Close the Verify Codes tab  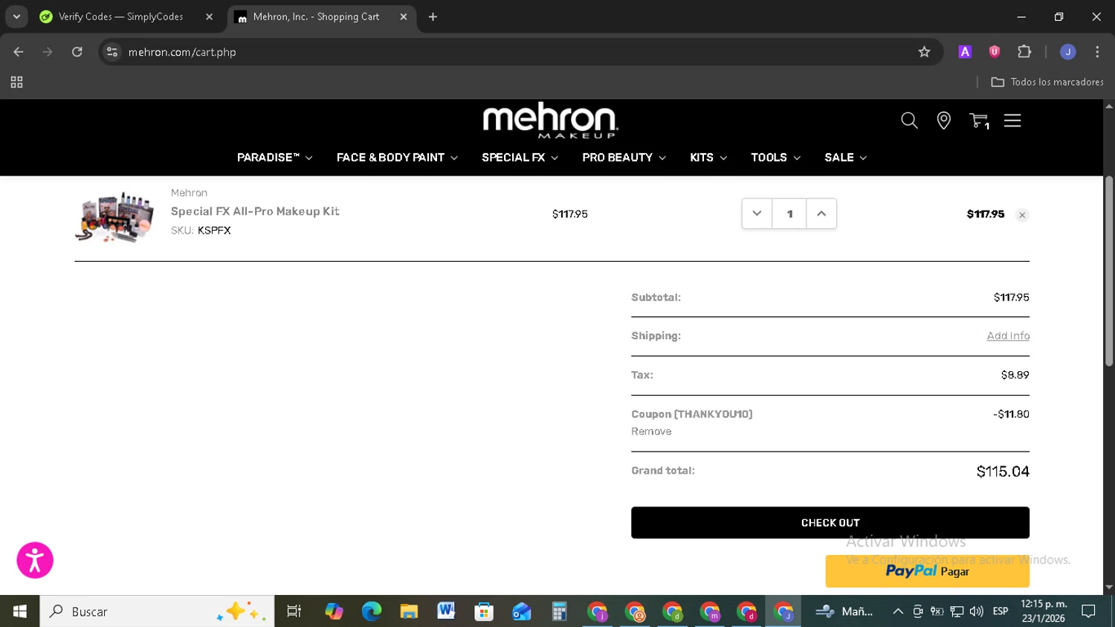coord(209,16)
